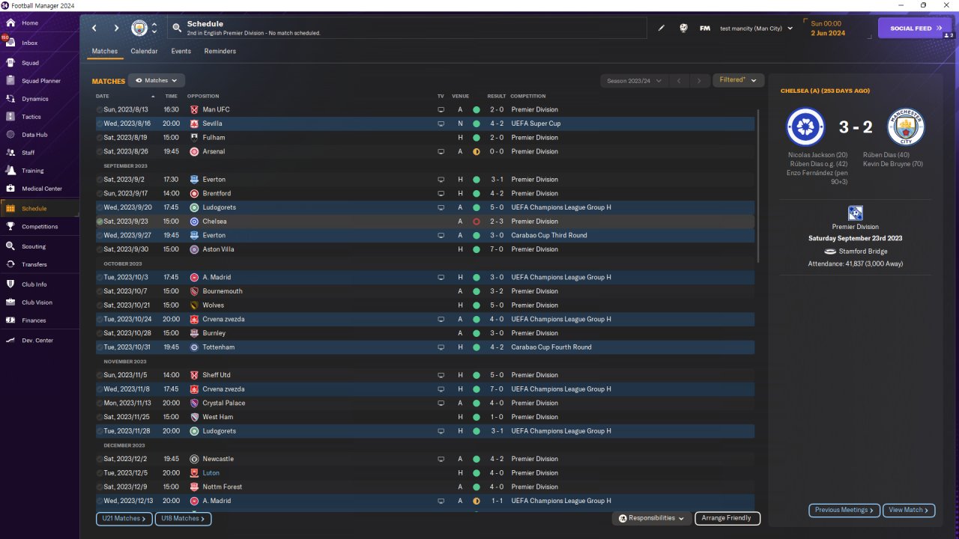
Task: Open the Scouting magnifier icon in the sidebar
Action: click(x=10, y=246)
